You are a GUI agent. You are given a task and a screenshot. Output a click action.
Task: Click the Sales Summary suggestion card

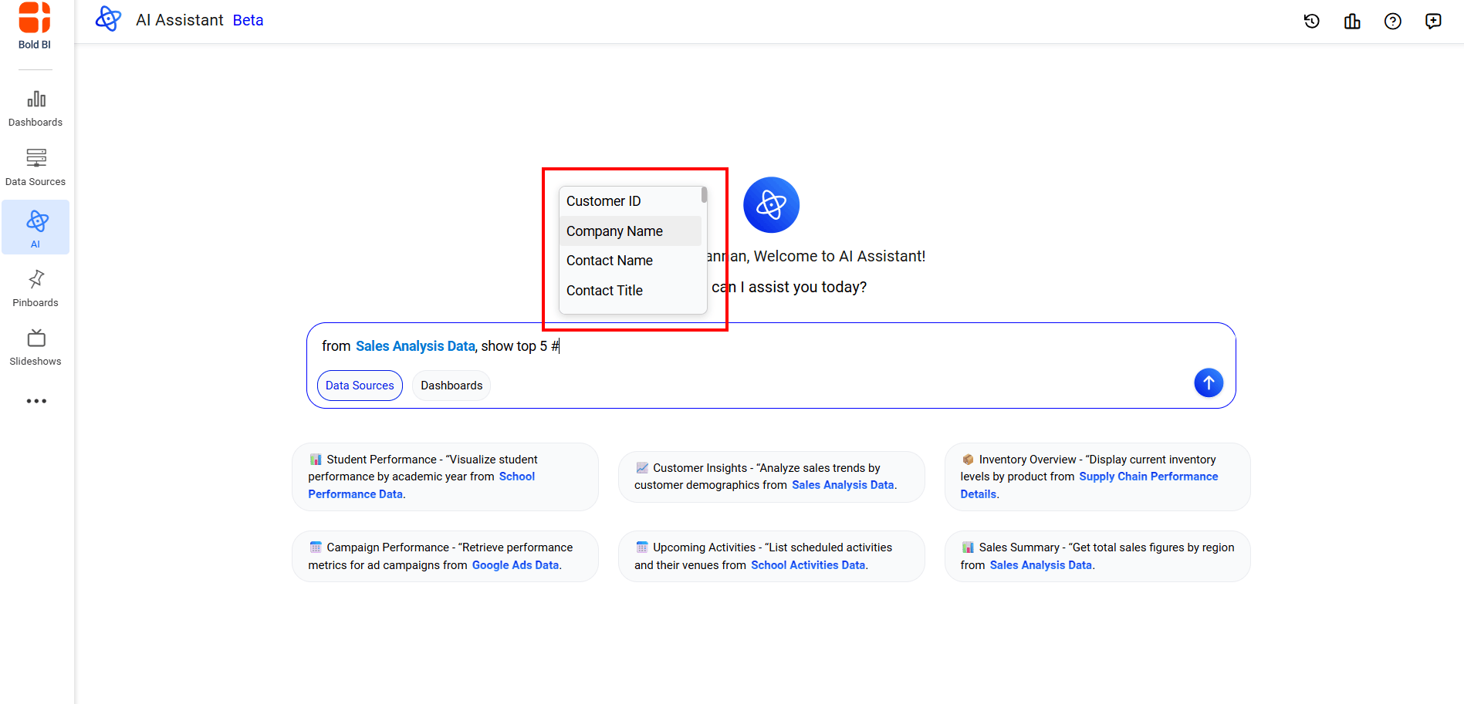click(x=1097, y=556)
